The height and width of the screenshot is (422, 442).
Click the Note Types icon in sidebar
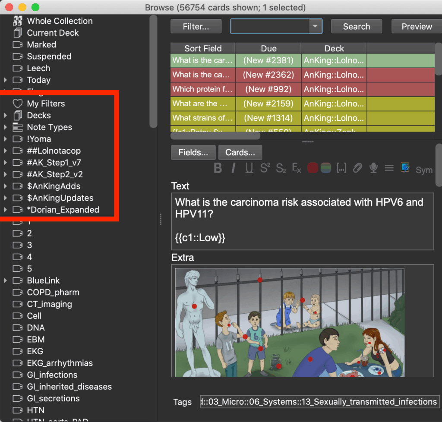click(x=17, y=127)
